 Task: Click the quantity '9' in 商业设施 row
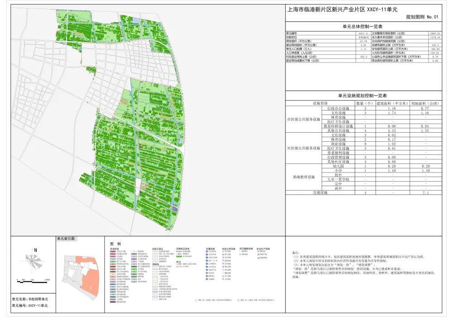[x=365, y=144]
